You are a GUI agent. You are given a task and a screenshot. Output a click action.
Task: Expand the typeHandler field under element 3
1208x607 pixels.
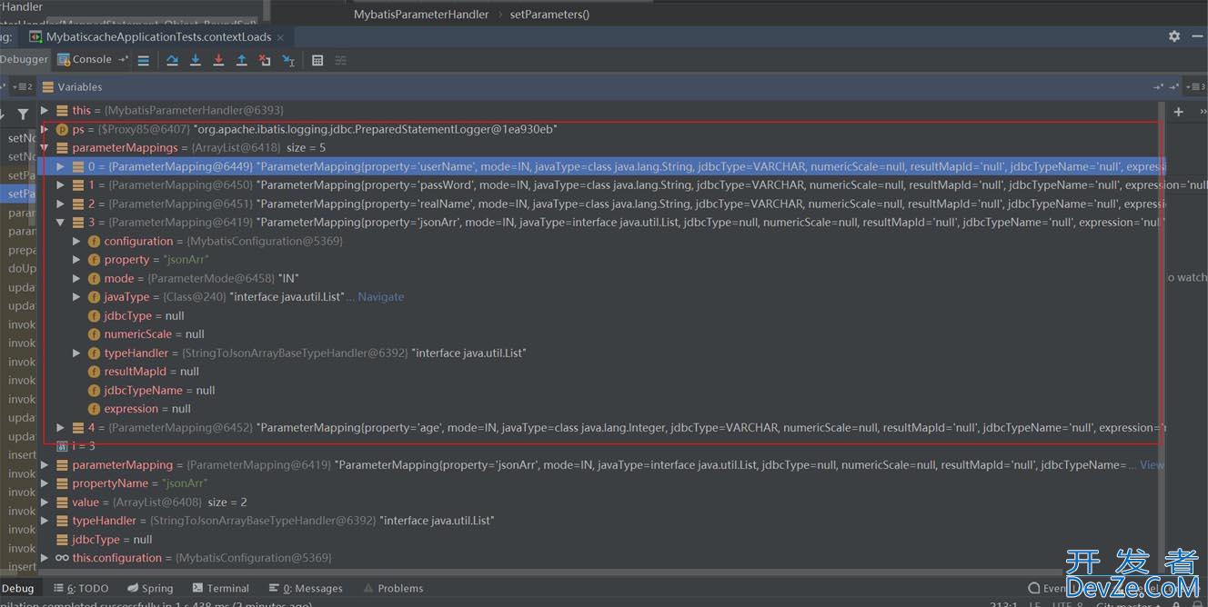[x=76, y=353]
